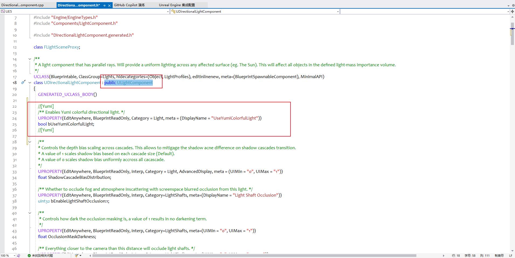Click the bEnableLightShaftOcclusion variable
The image size is (515, 258).
78,201
